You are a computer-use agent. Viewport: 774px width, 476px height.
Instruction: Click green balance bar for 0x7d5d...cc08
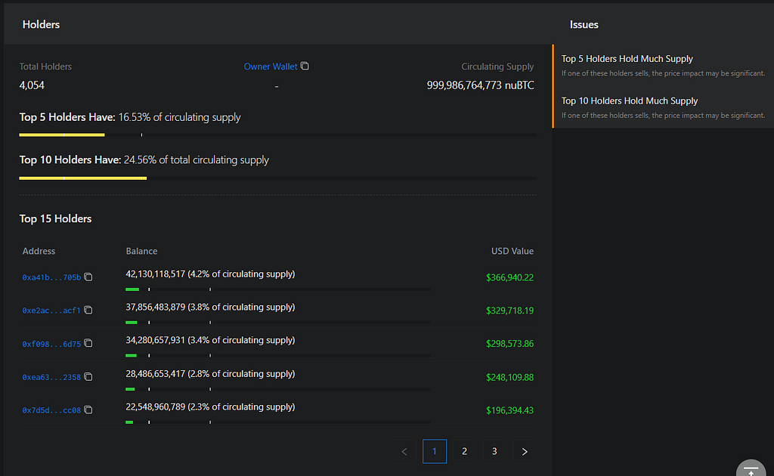pos(129,422)
